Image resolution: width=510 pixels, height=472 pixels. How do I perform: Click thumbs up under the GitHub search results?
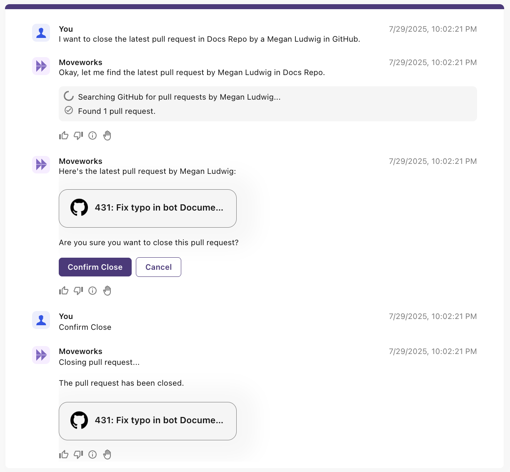tap(64, 136)
